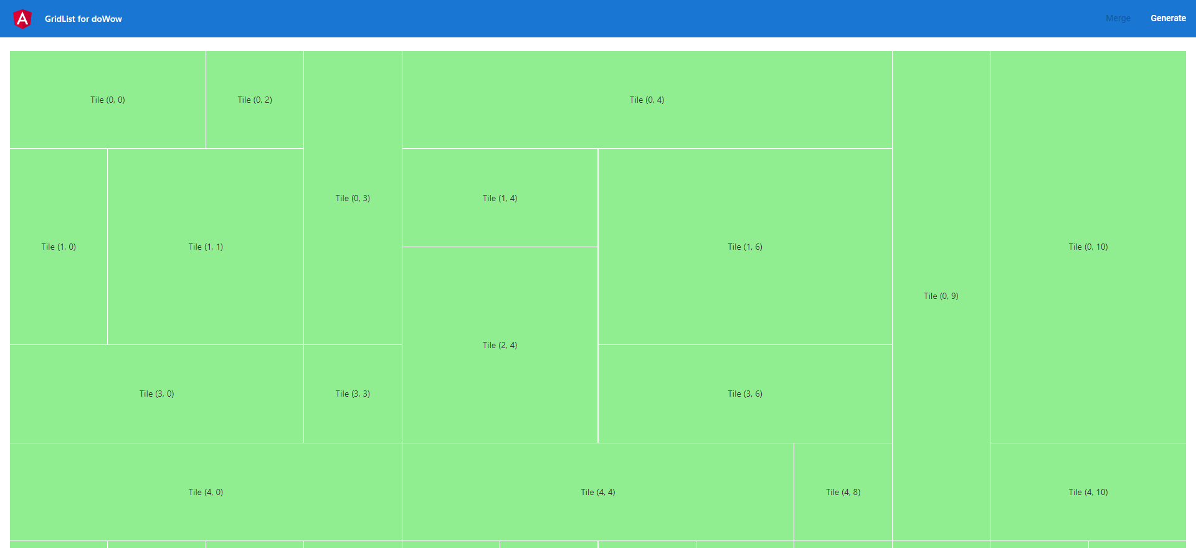Screen dimensions: 1196x548
Task: Click the Generate button
Action: click(x=1168, y=18)
